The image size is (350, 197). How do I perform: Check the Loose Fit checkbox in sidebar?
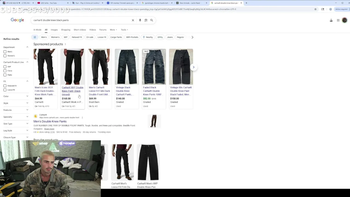click(5, 90)
